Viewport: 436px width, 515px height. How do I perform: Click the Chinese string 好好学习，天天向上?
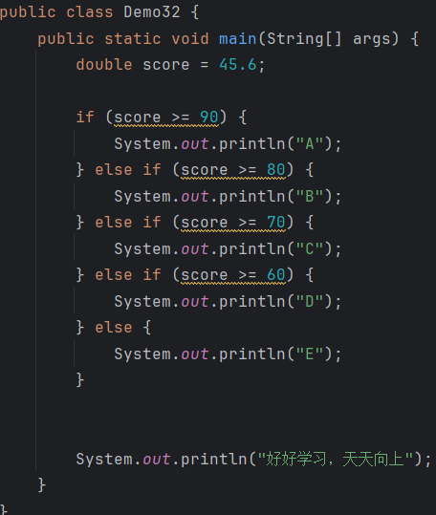[x=336, y=459]
